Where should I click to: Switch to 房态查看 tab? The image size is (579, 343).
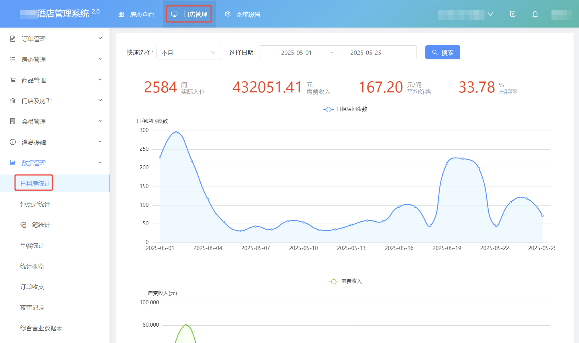click(x=136, y=14)
